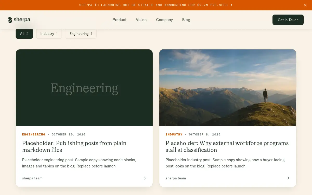Select the All filter tab
This screenshot has height=195, width=312.
[24, 34]
